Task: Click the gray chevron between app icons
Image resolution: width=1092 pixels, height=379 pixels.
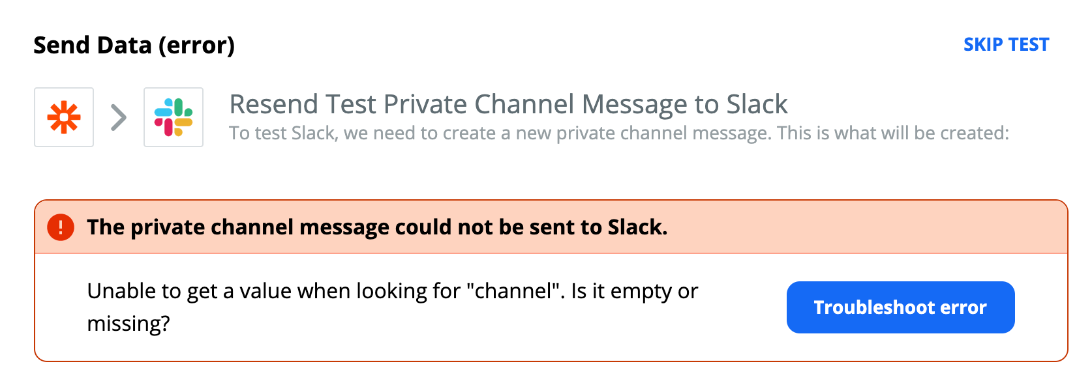Action: 119,118
